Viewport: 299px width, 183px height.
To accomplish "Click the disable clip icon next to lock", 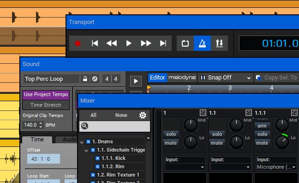I will click(x=95, y=79).
